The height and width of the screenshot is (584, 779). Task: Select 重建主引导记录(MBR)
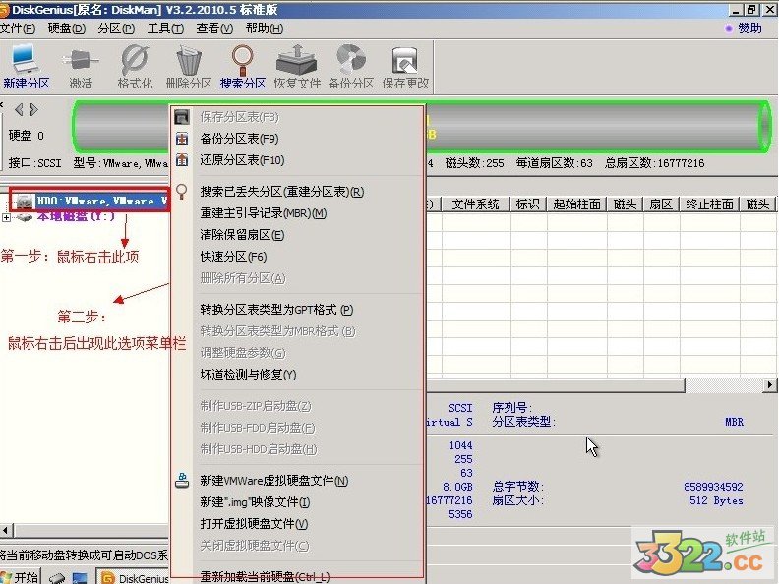tap(298, 213)
